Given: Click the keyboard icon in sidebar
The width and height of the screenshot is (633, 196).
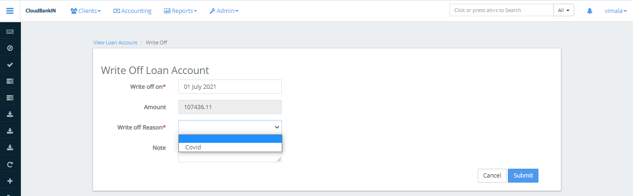Looking at the screenshot, I should [10, 31].
